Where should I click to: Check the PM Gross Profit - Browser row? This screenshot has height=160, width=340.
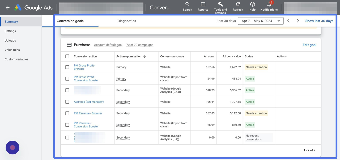(x=67, y=67)
